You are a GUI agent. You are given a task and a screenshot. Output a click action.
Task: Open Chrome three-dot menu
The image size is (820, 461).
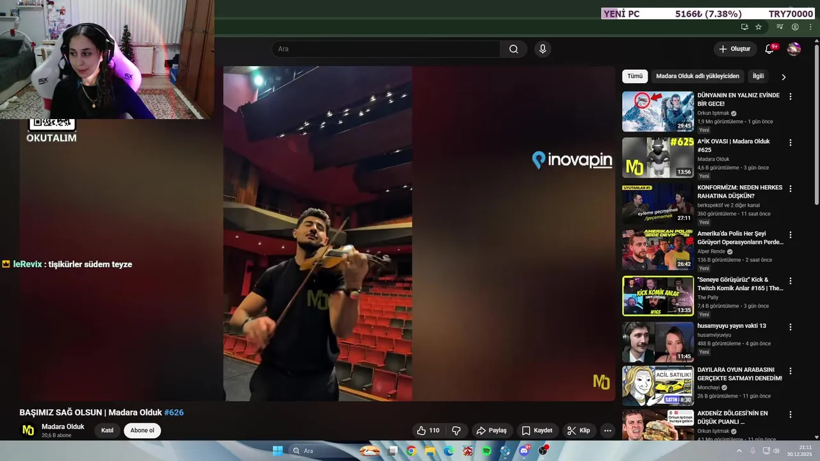[x=810, y=27]
